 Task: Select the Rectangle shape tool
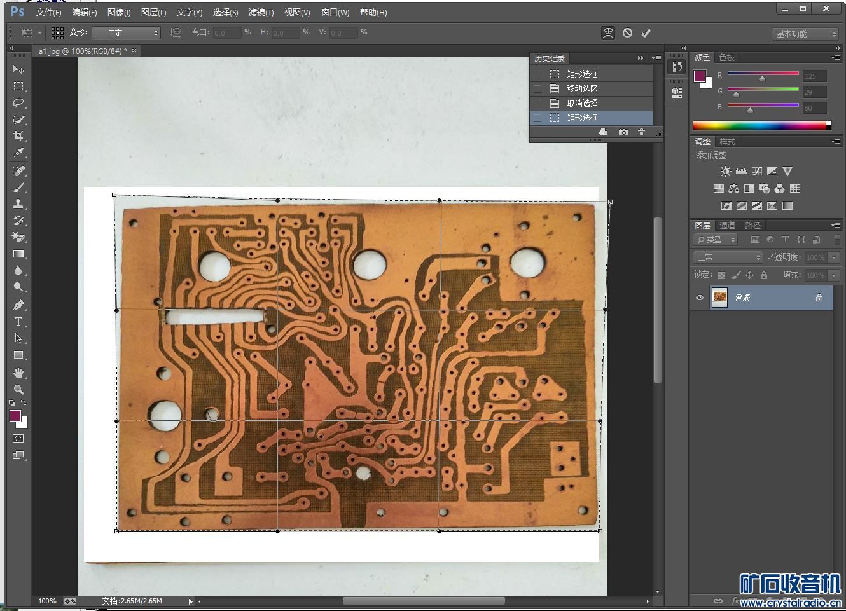[18, 355]
